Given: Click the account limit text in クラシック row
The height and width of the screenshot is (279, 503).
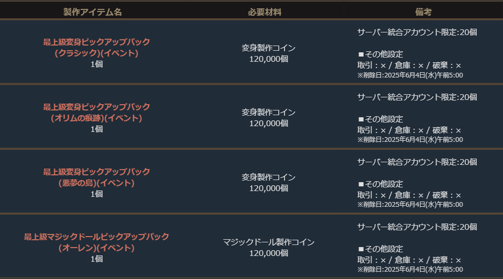Looking at the screenshot, I should click(x=417, y=32).
